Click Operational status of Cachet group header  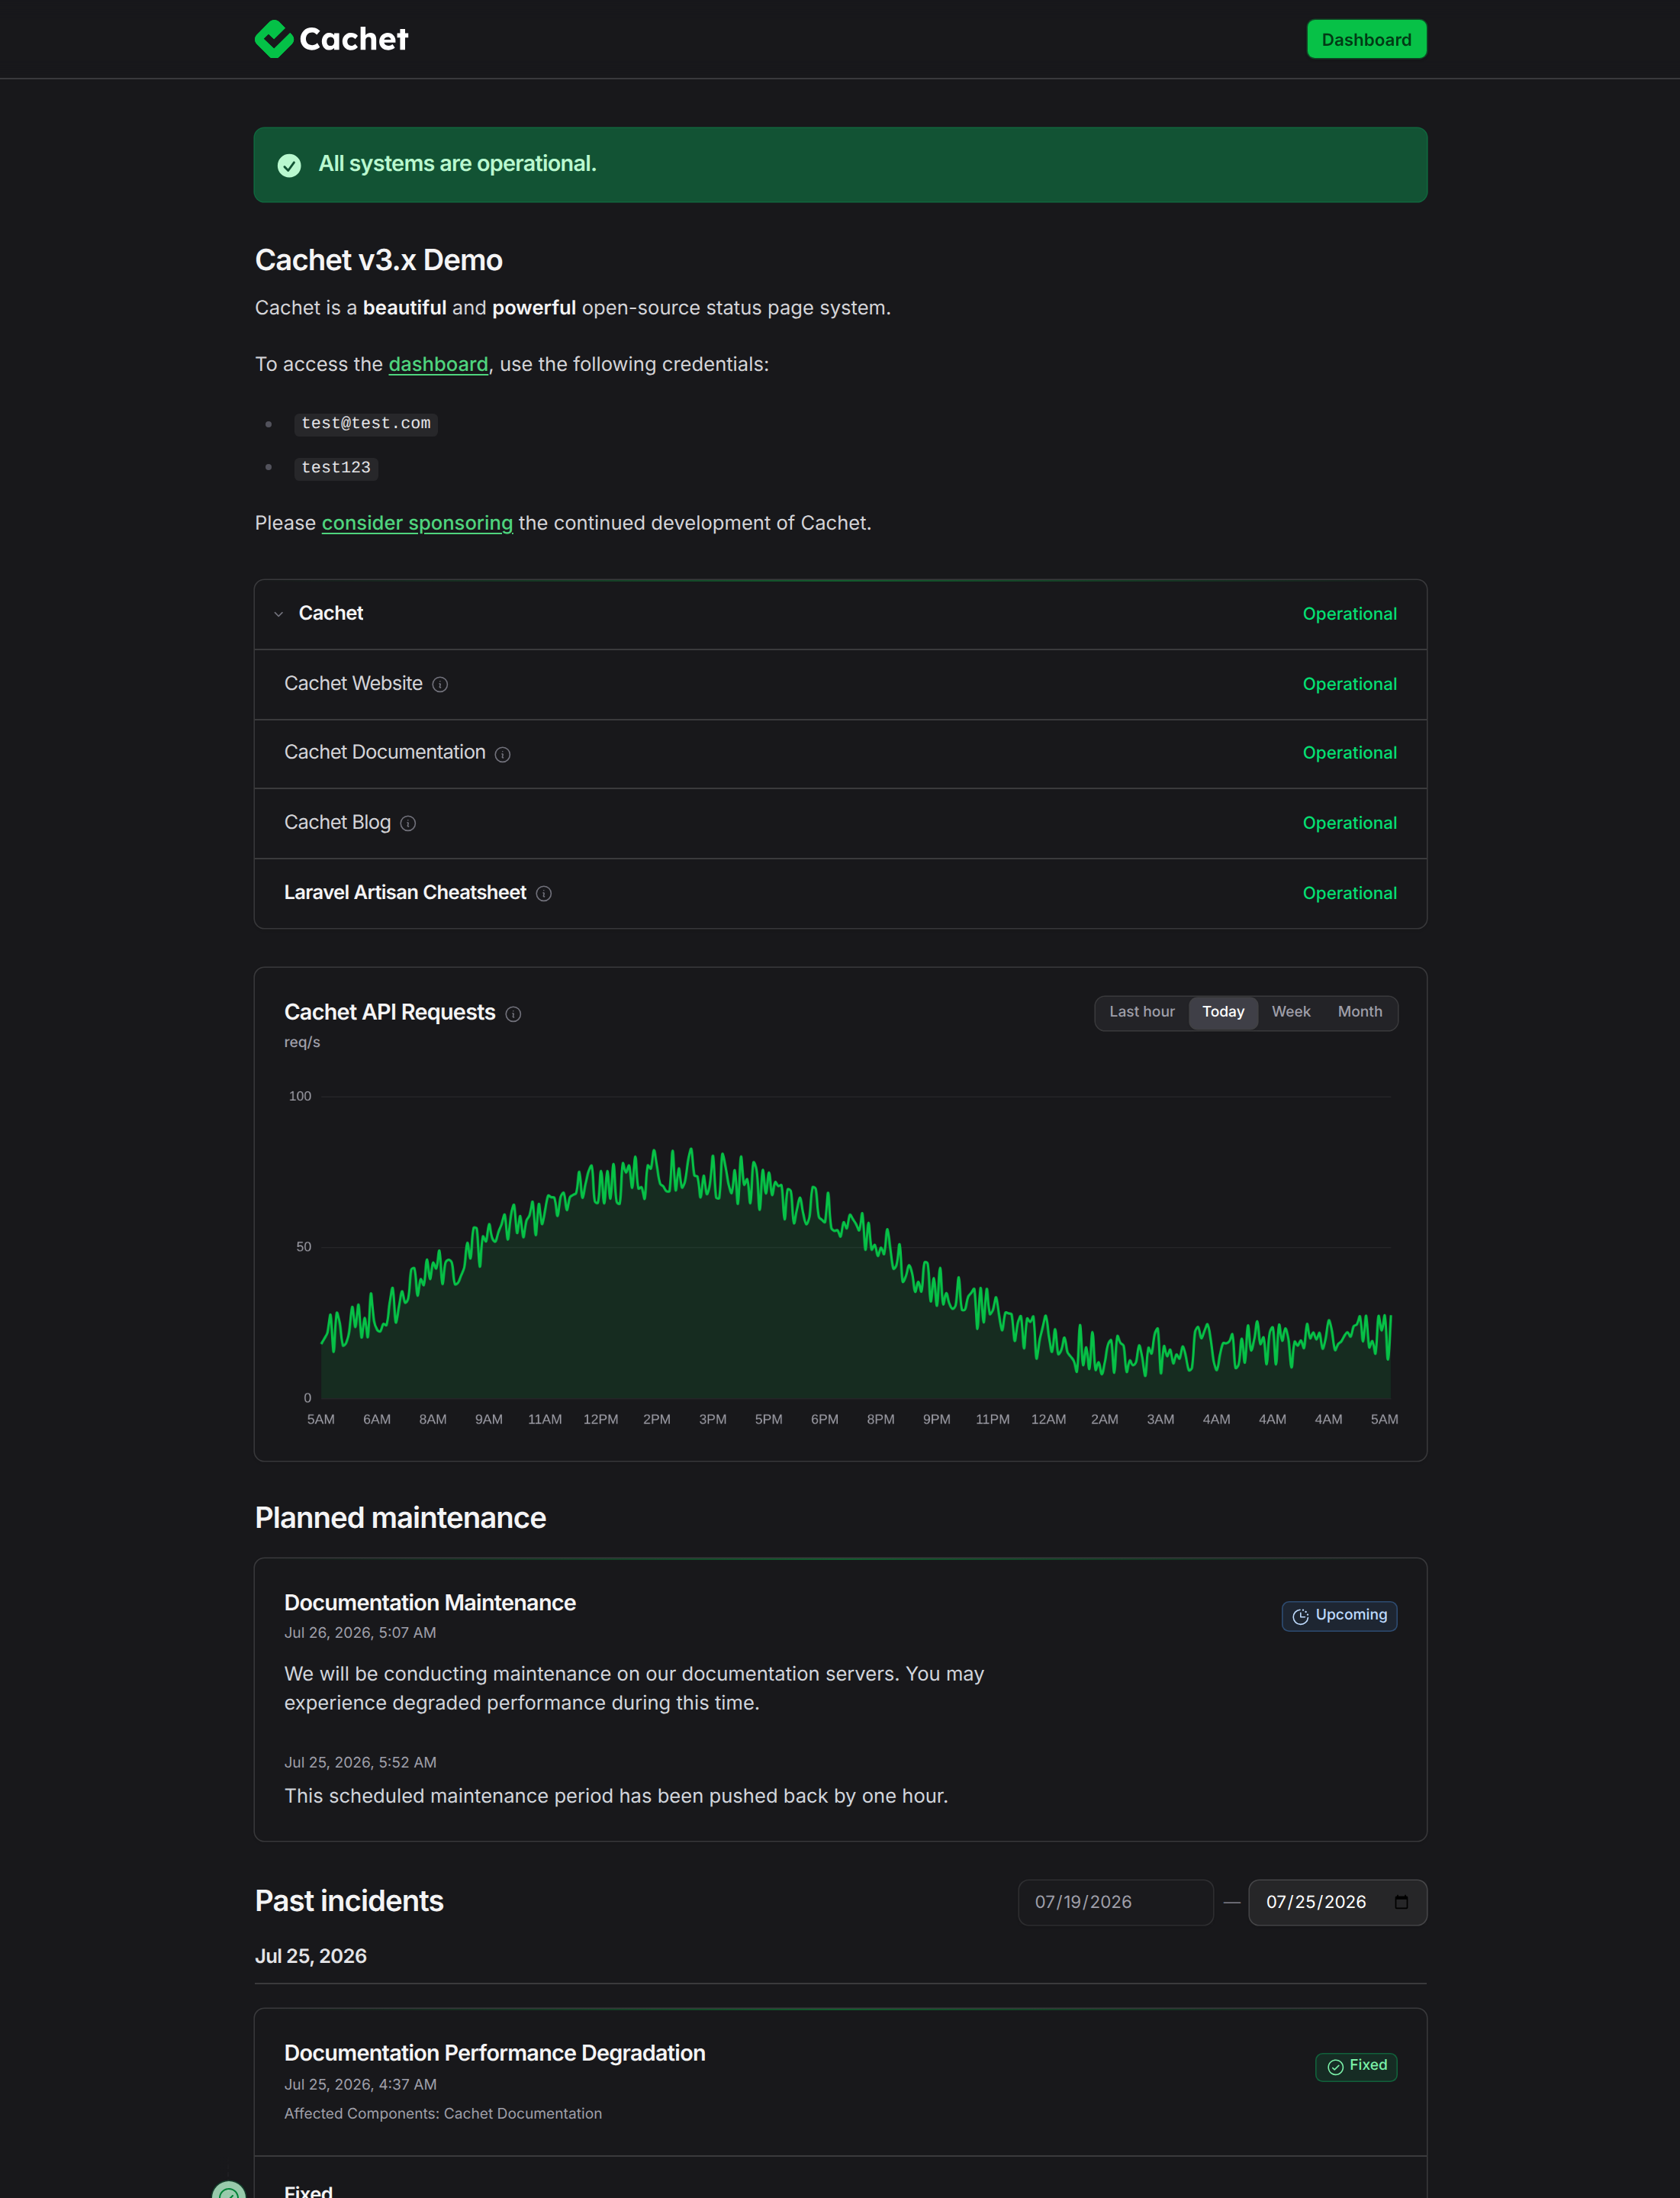[x=1349, y=614]
